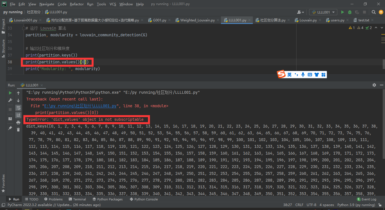Open the user profile dropdown on toolbar
The height and width of the screenshot is (210, 385).
[x=300, y=12]
